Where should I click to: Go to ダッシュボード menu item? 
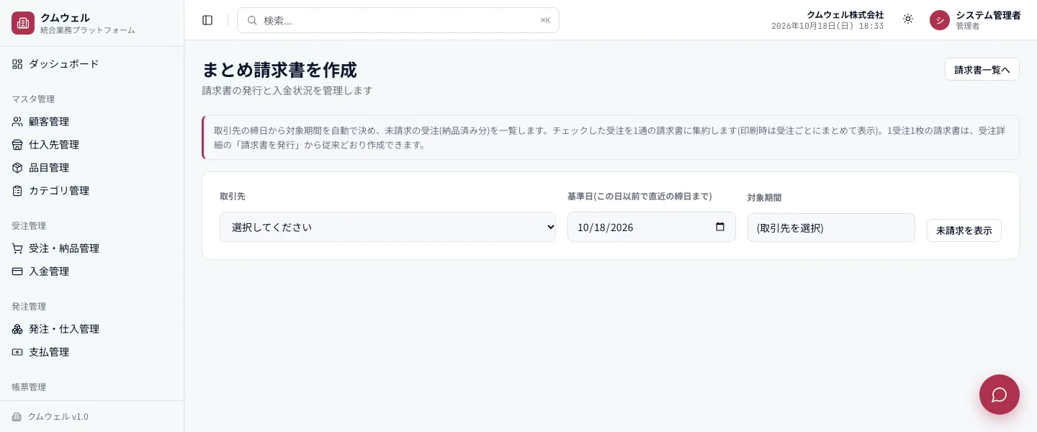[92, 64]
